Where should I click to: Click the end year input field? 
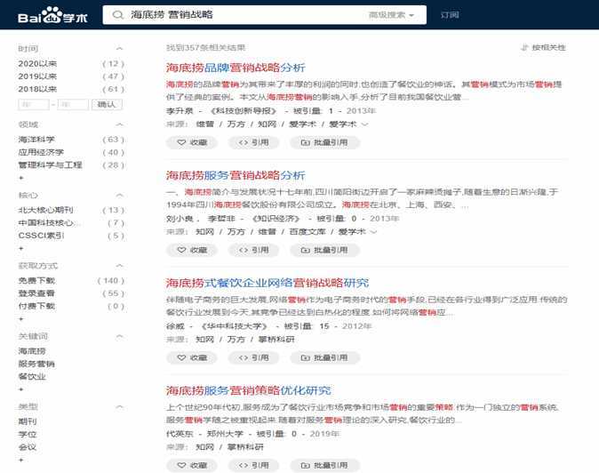coord(73,104)
